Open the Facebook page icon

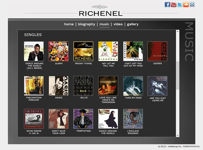167,5
